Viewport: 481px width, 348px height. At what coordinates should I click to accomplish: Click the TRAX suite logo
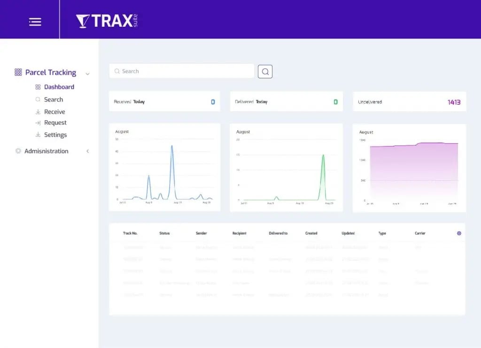point(107,21)
